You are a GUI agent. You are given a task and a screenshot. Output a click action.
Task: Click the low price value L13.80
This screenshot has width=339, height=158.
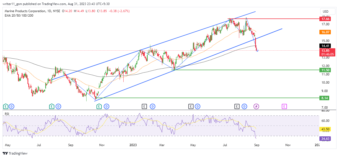click(x=91, y=11)
